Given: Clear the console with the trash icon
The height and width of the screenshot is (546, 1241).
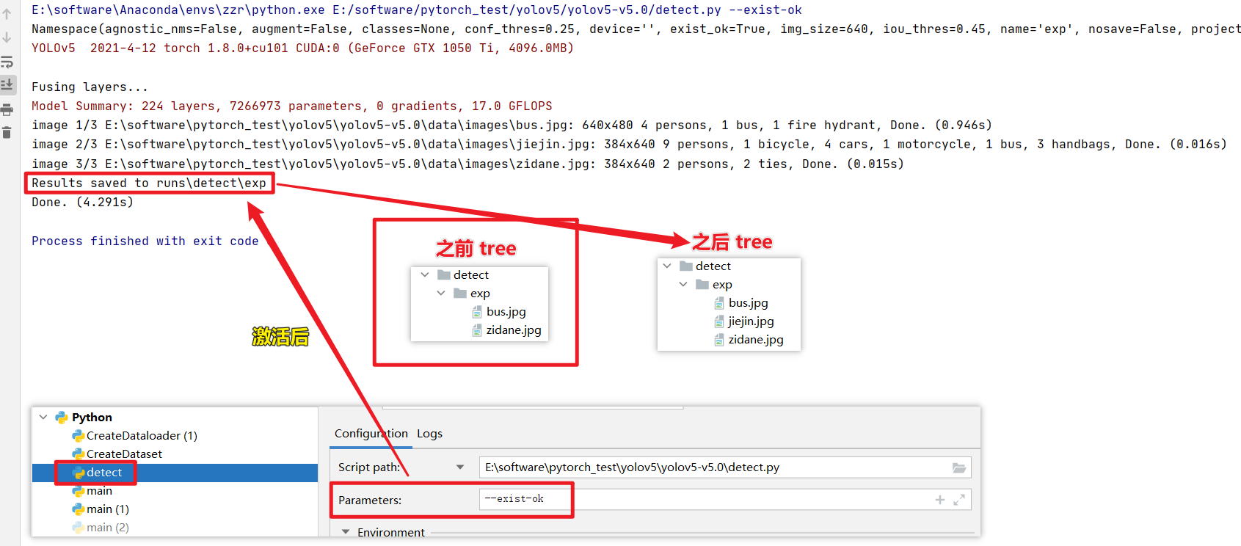Looking at the screenshot, I should point(7,133).
